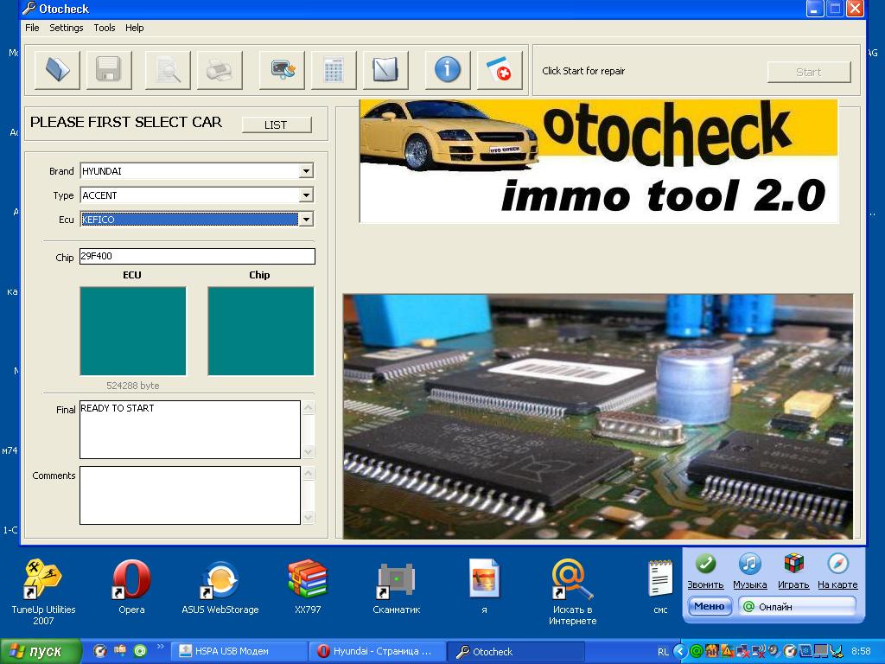The width and height of the screenshot is (885, 664).
Task: Click the green @ quick launch icon
Action: [x=140, y=651]
